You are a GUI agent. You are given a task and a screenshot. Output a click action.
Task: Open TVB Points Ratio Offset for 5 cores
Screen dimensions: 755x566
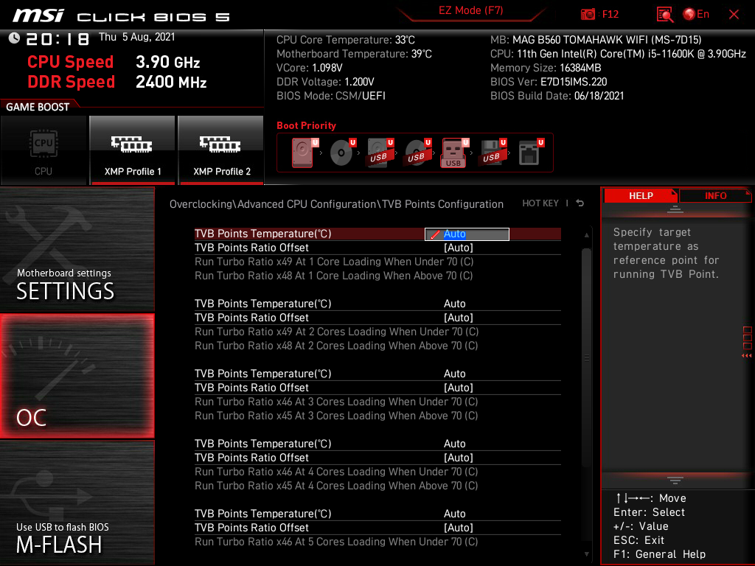coord(377,528)
